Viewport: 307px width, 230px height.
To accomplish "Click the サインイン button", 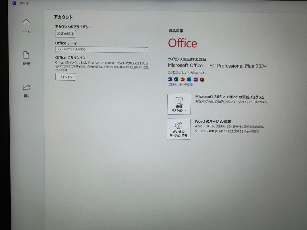I will point(65,77).
